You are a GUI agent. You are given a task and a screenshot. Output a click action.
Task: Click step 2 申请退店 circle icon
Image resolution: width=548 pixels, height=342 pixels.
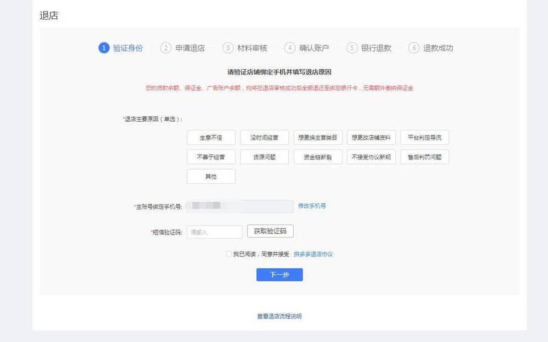pos(166,48)
